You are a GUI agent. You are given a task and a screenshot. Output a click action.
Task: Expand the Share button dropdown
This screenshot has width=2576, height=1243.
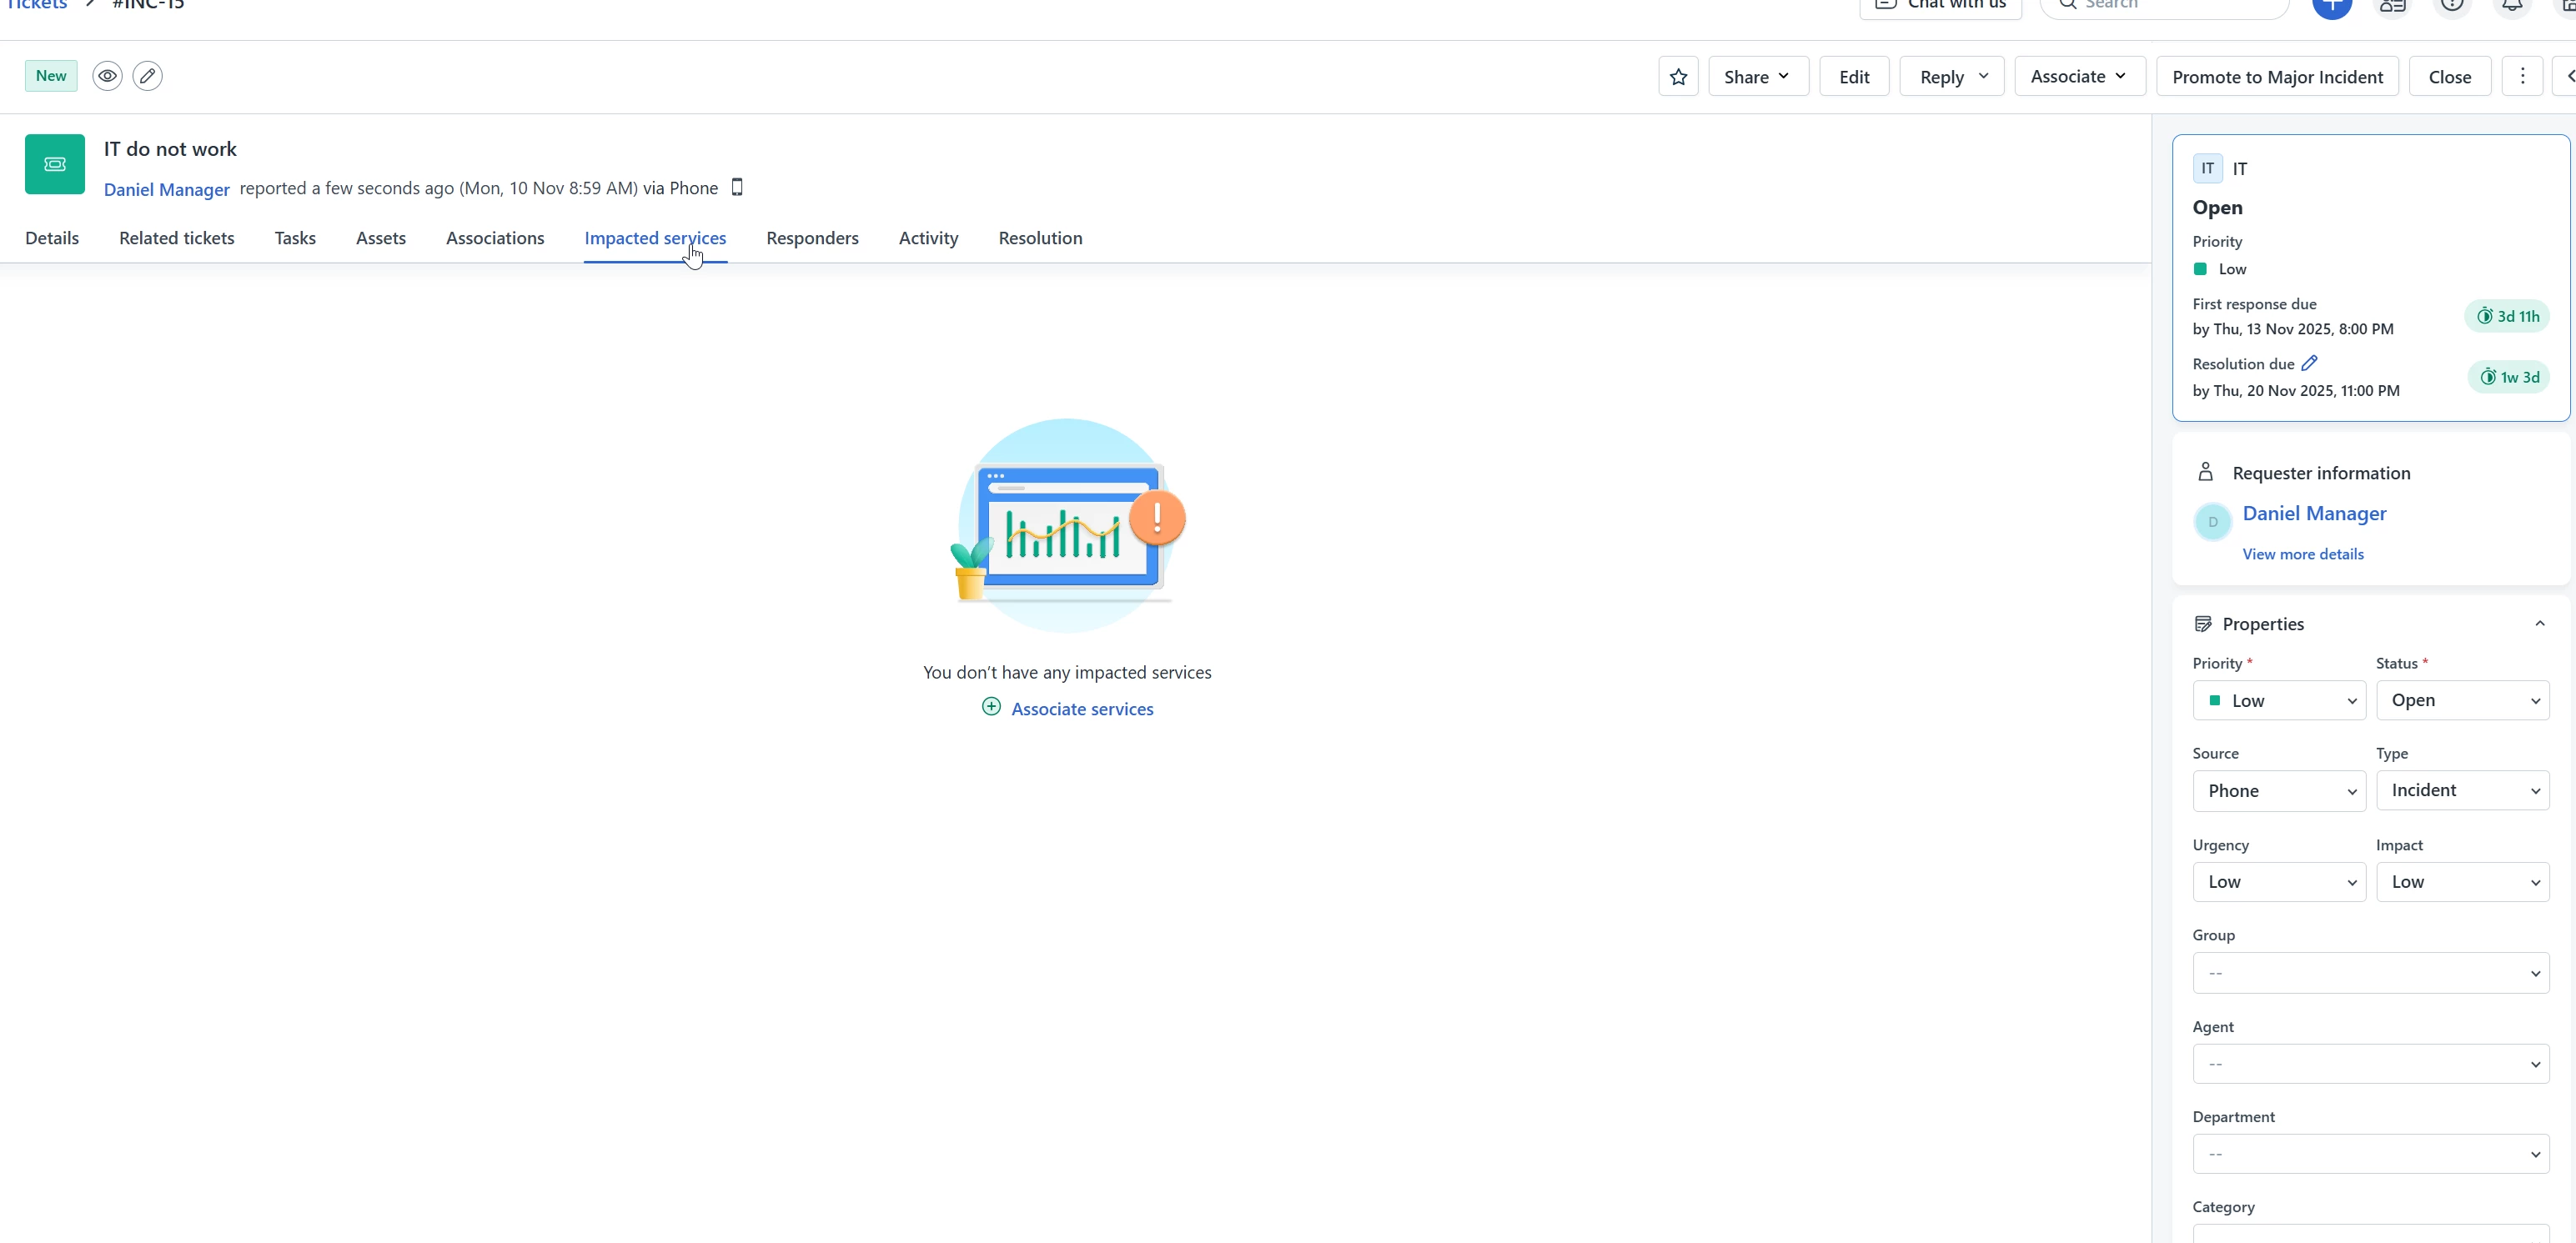coord(1758,77)
